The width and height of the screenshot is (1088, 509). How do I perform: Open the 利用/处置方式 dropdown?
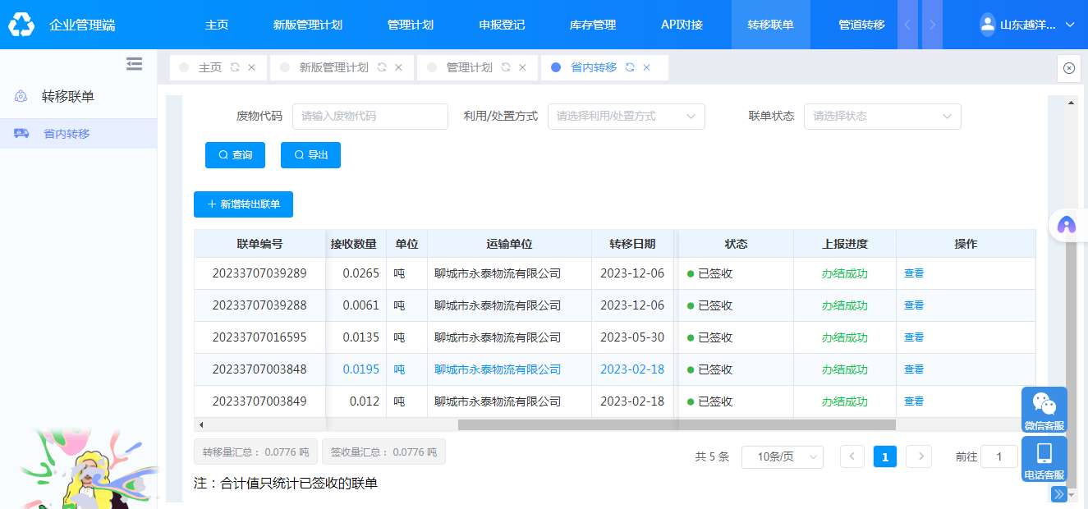click(626, 117)
